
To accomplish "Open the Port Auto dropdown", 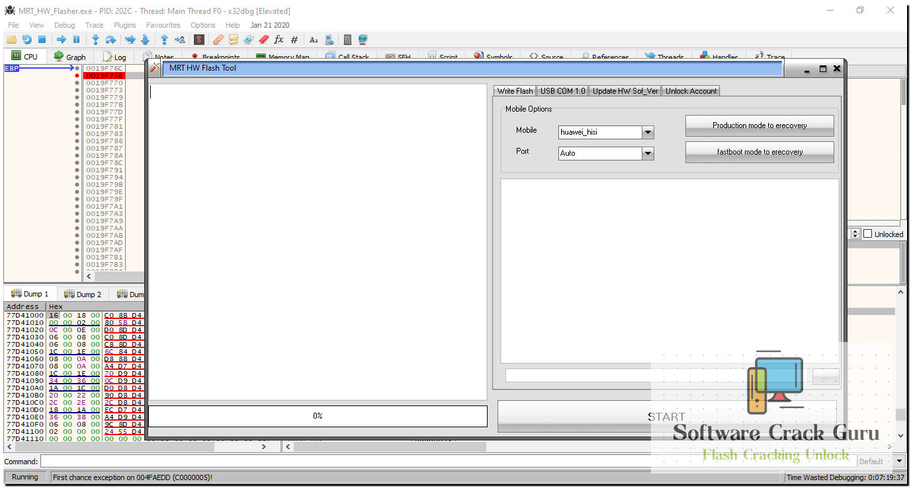I will pyautogui.click(x=648, y=153).
